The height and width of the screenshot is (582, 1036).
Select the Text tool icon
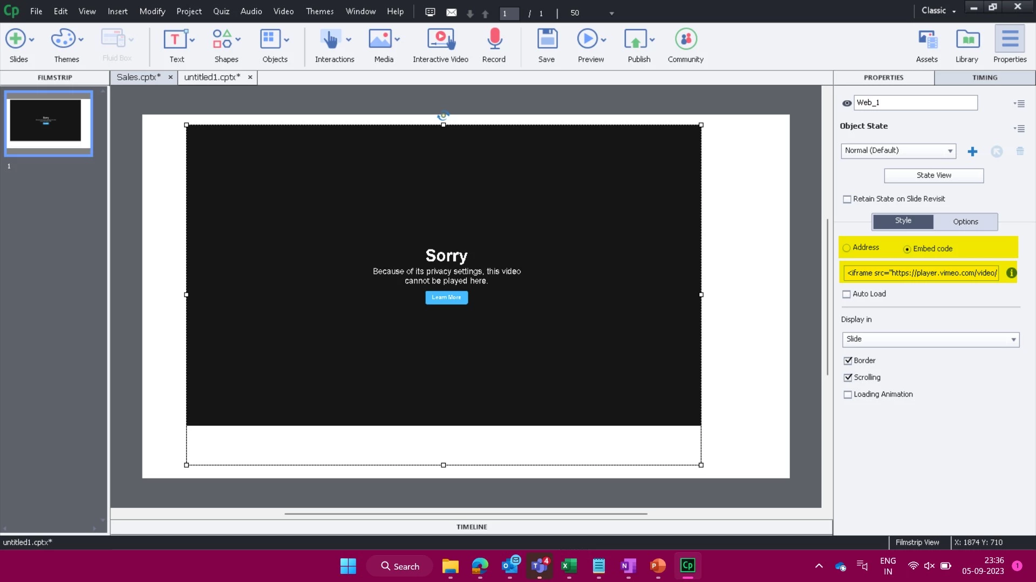[174, 39]
